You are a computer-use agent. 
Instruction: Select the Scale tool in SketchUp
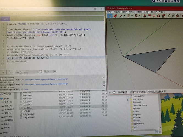(x=163, y=16)
